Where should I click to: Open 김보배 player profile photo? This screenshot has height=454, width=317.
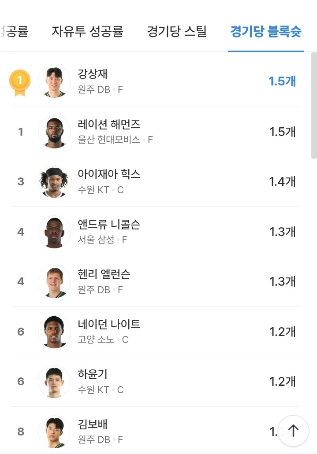click(x=54, y=432)
